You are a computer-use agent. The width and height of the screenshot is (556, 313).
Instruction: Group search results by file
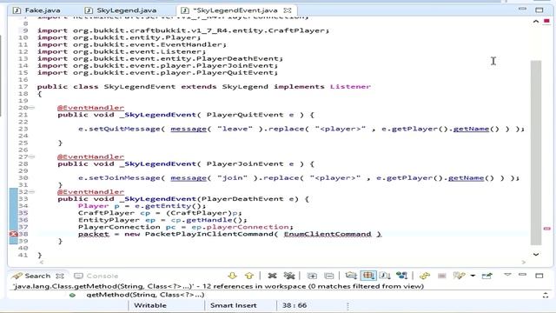pos(385,276)
